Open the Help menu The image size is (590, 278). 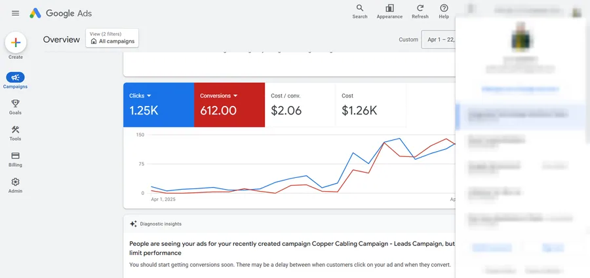click(444, 11)
